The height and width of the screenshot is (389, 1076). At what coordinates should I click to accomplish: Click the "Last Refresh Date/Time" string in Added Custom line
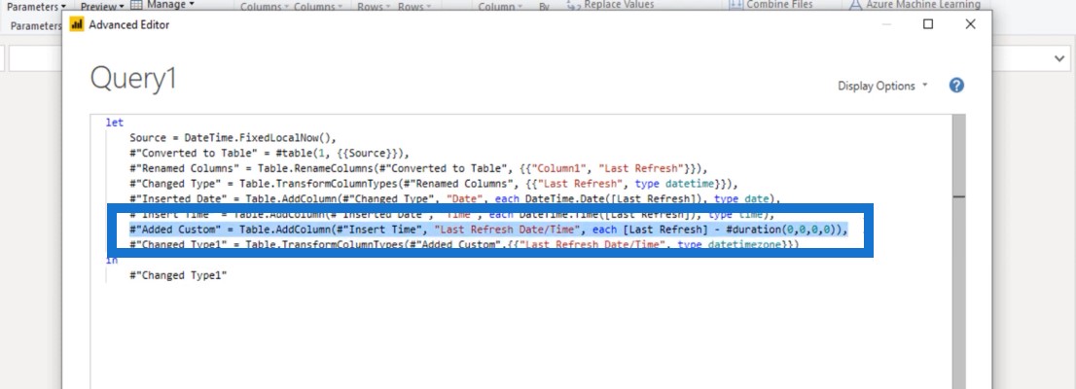click(x=507, y=230)
